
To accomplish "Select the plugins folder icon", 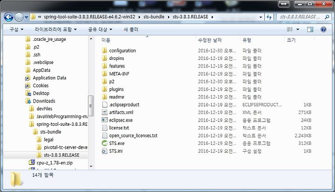I will [105, 89].
